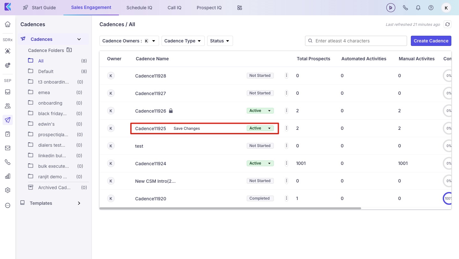This screenshot has width=459, height=259.
Task: Click Save Changes on Cadence11925
Action: (187, 129)
